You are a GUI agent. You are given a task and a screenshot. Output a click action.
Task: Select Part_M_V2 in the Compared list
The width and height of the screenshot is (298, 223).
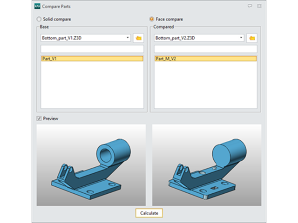(x=206, y=59)
